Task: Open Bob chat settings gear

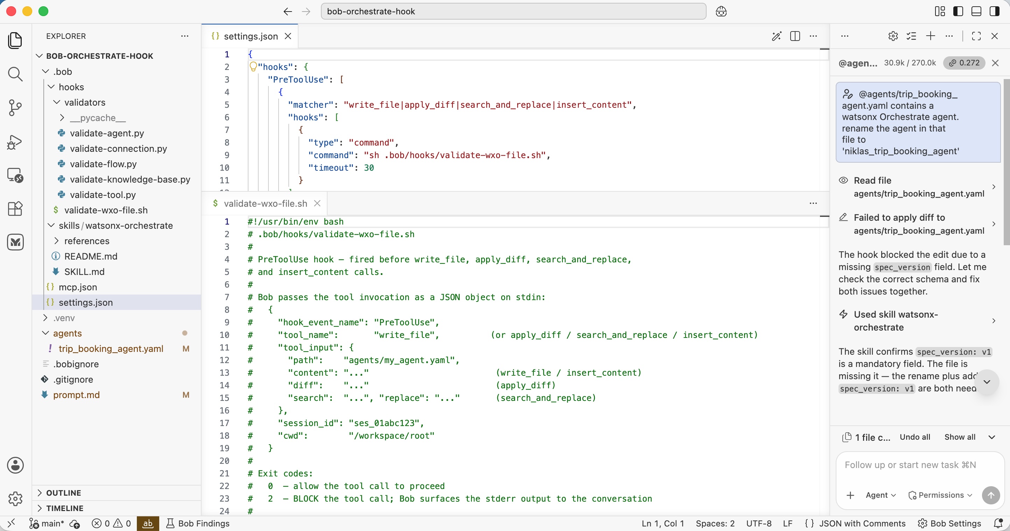Action: pos(893,36)
